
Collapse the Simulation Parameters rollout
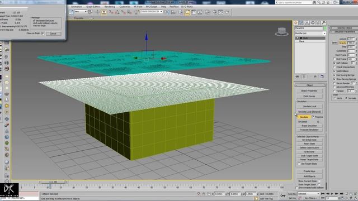click(x=345, y=32)
